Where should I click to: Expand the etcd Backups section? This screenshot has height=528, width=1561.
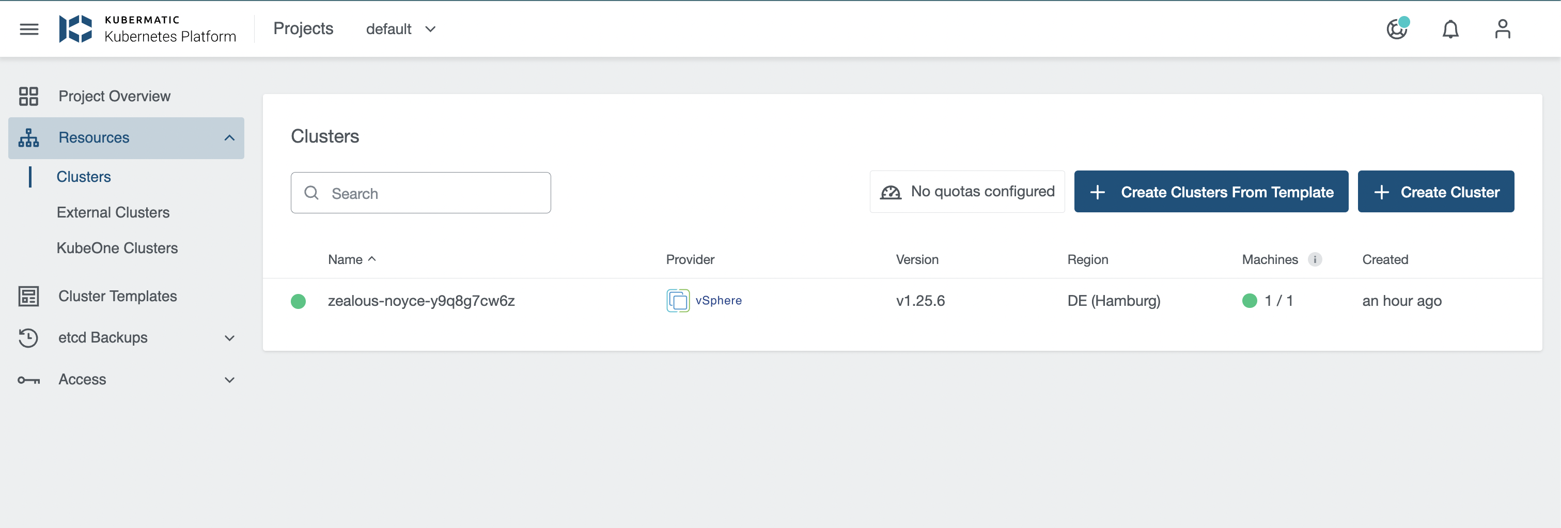point(229,338)
